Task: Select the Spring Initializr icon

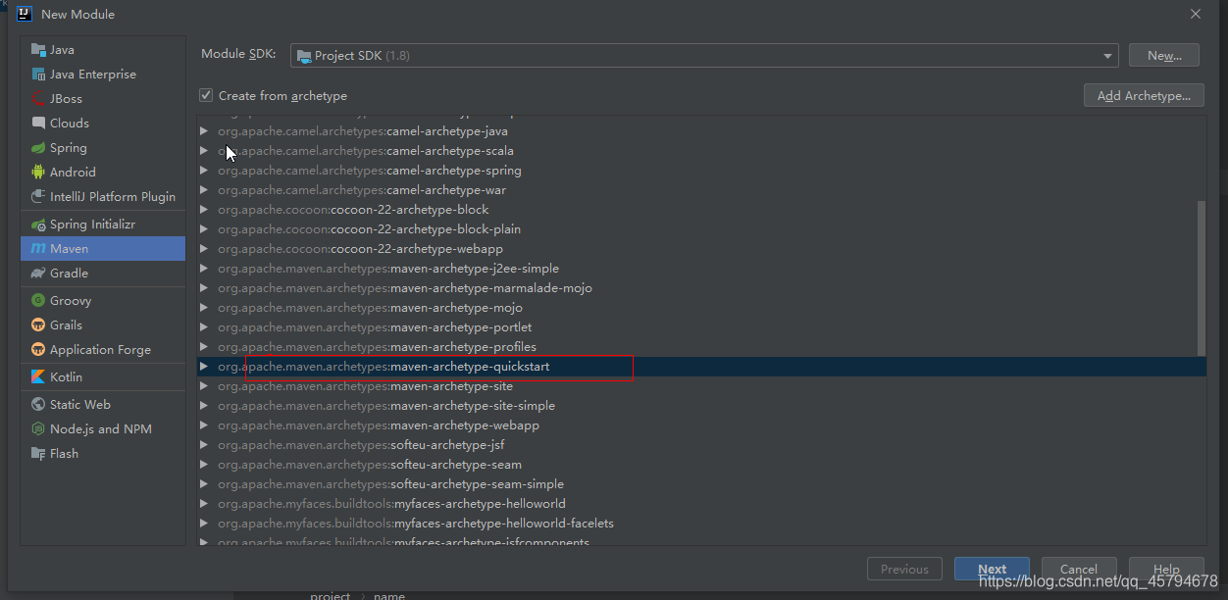Action: click(x=38, y=225)
